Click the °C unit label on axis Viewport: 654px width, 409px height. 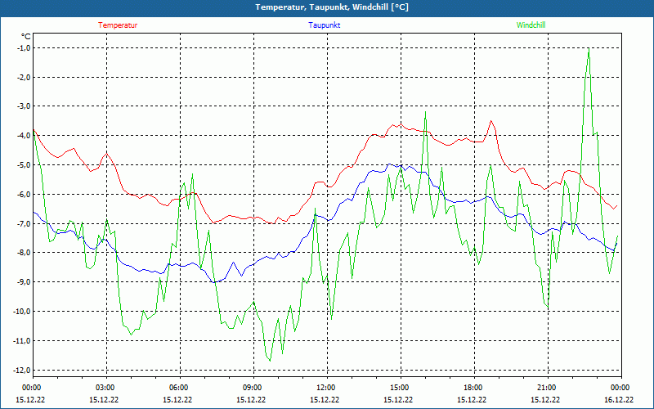26,37
